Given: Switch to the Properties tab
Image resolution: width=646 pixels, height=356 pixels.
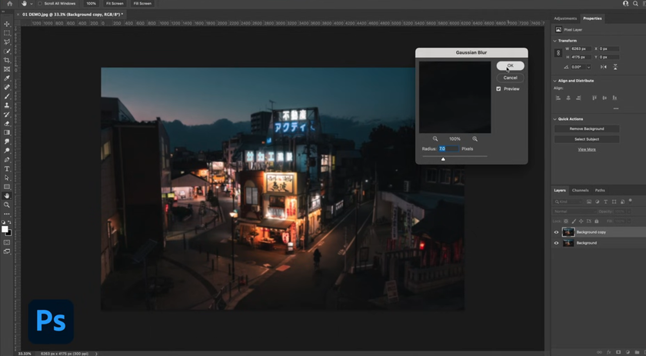Looking at the screenshot, I should pos(592,18).
